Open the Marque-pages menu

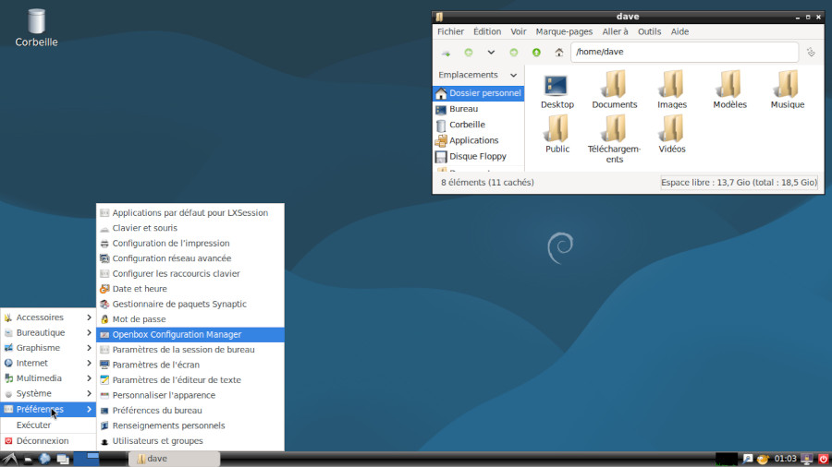click(x=564, y=31)
